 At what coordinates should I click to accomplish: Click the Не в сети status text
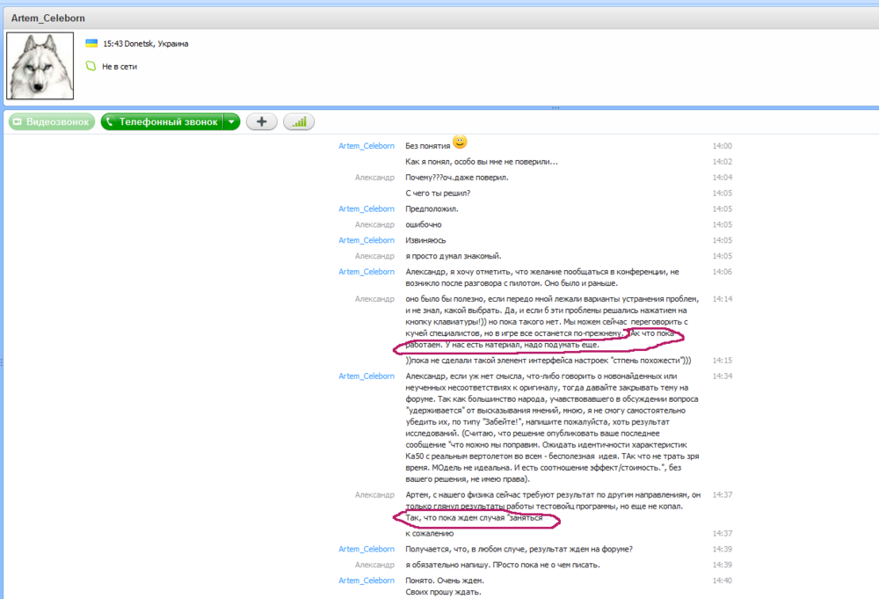tap(120, 66)
